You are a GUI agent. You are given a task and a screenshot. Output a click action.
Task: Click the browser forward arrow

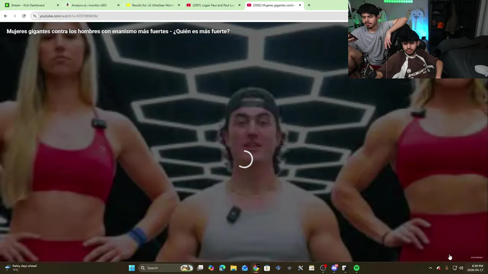tap(14, 16)
